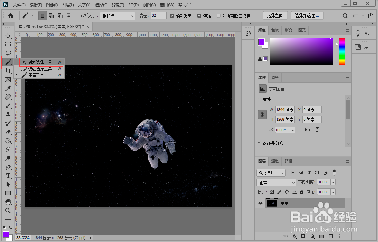378x242 pixels.
Task: Click the 选择主体 button
Action: click(x=275, y=16)
